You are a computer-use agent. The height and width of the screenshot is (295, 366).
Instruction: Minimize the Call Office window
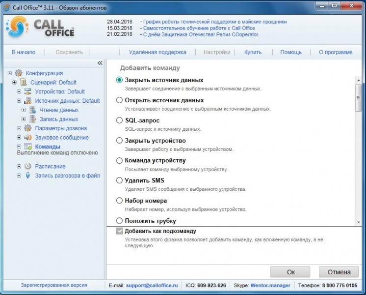322,6
